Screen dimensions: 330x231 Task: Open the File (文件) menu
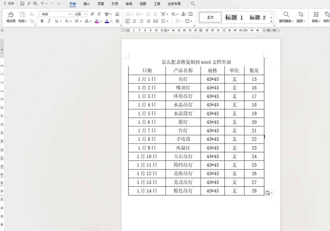click(9, 3)
